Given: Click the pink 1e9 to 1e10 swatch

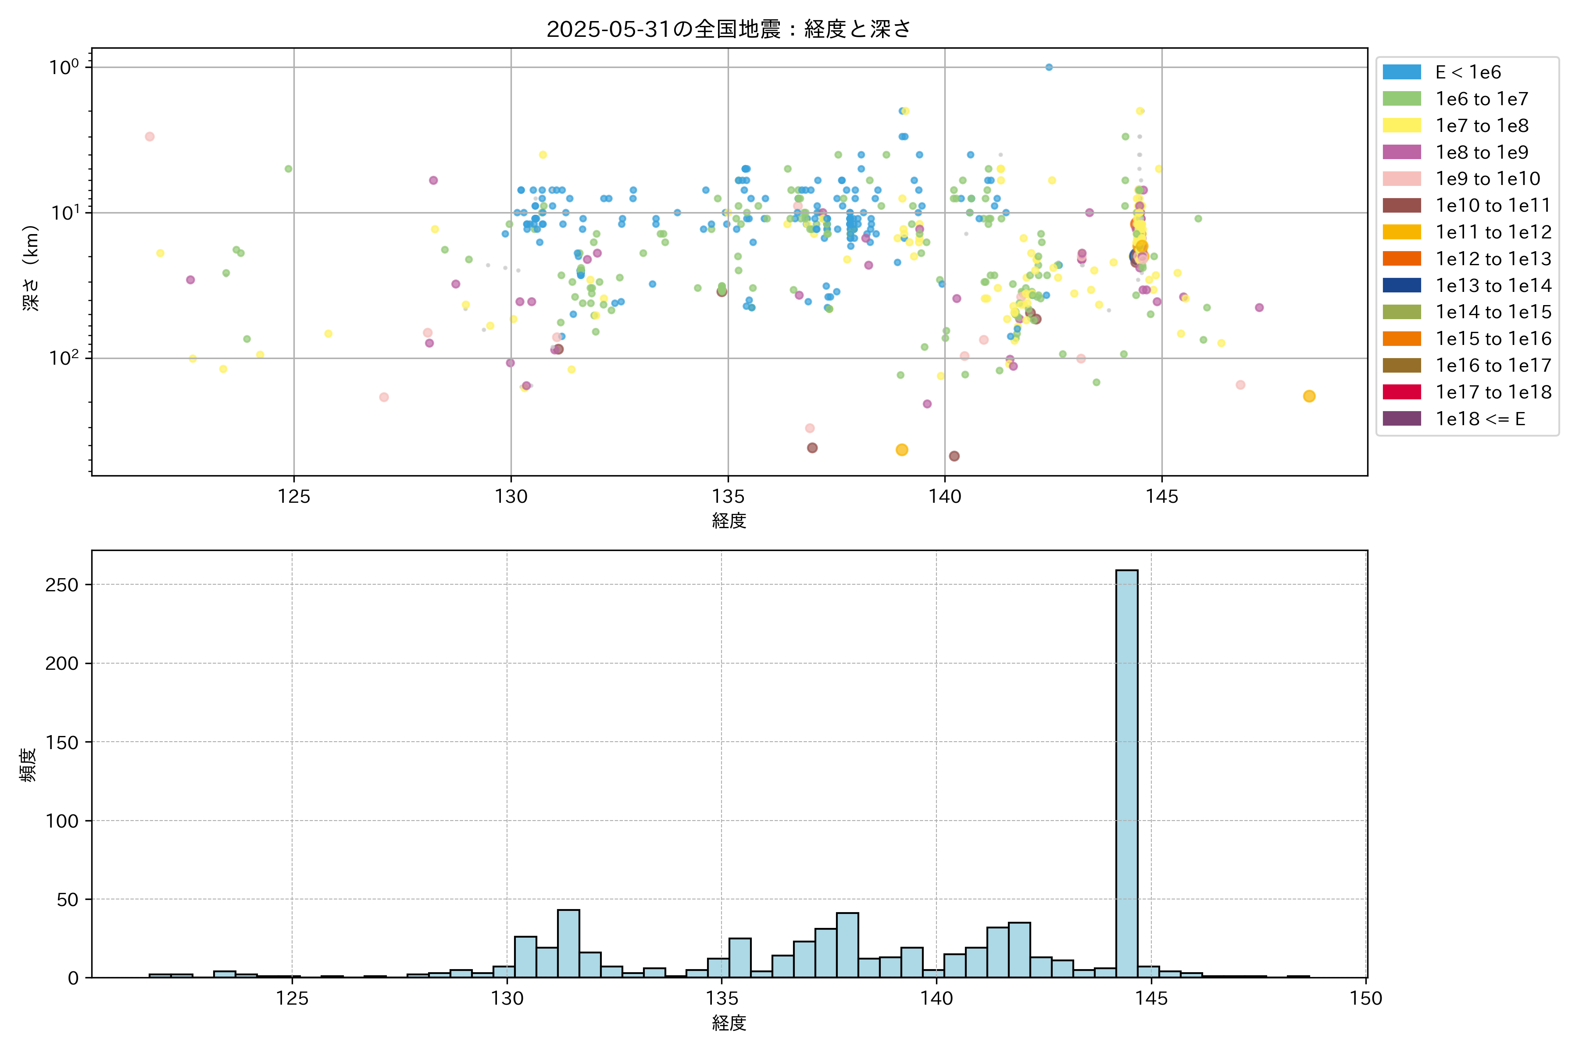Looking at the screenshot, I should [x=1401, y=178].
